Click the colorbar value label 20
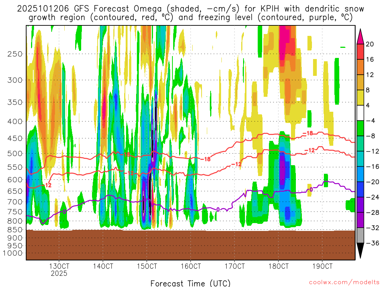 click(370, 44)
